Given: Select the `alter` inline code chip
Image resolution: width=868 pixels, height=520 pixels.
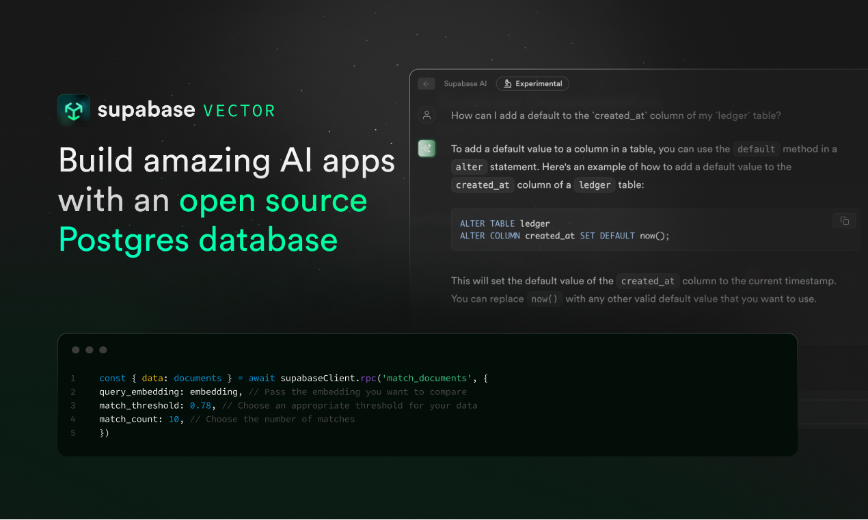Looking at the screenshot, I should [x=469, y=167].
